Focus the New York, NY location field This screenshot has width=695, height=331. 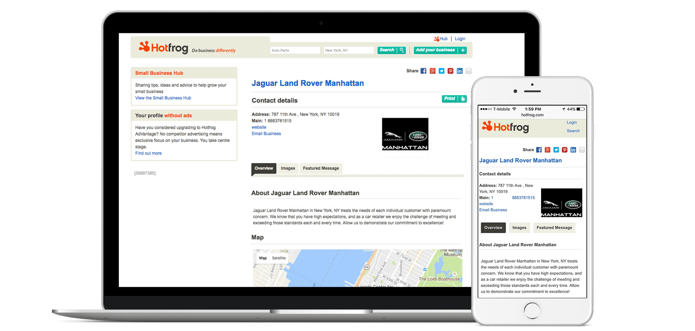pyautogui.click(x=348, y=51)
